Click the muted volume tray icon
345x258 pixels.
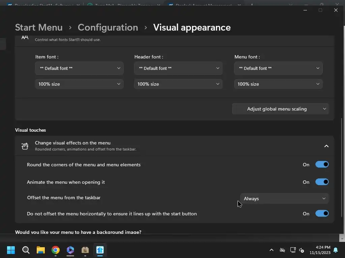click(302, 250)
